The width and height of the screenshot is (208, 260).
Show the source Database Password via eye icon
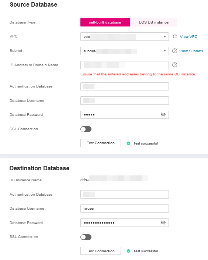tap(163, 115)
